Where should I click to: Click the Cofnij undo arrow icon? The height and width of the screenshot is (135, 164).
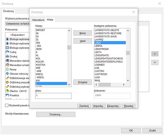click(x=7, y=52)
